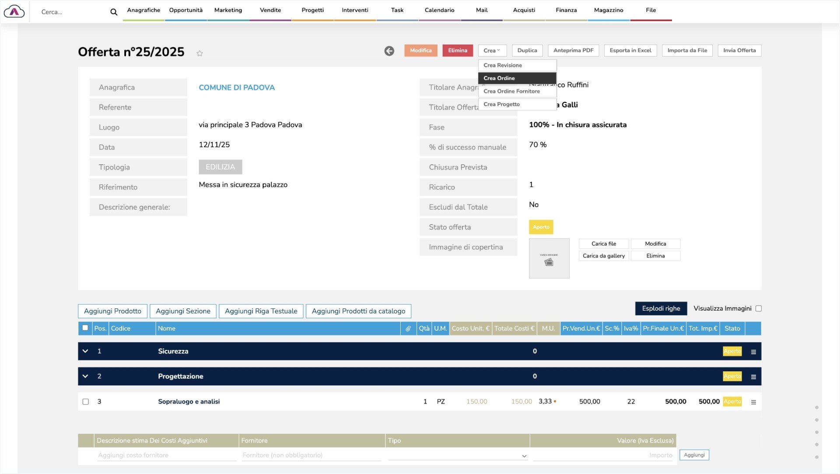Click the search magnifier icon
The width and height of the screenshot is (840, 474).
[114, 12]
